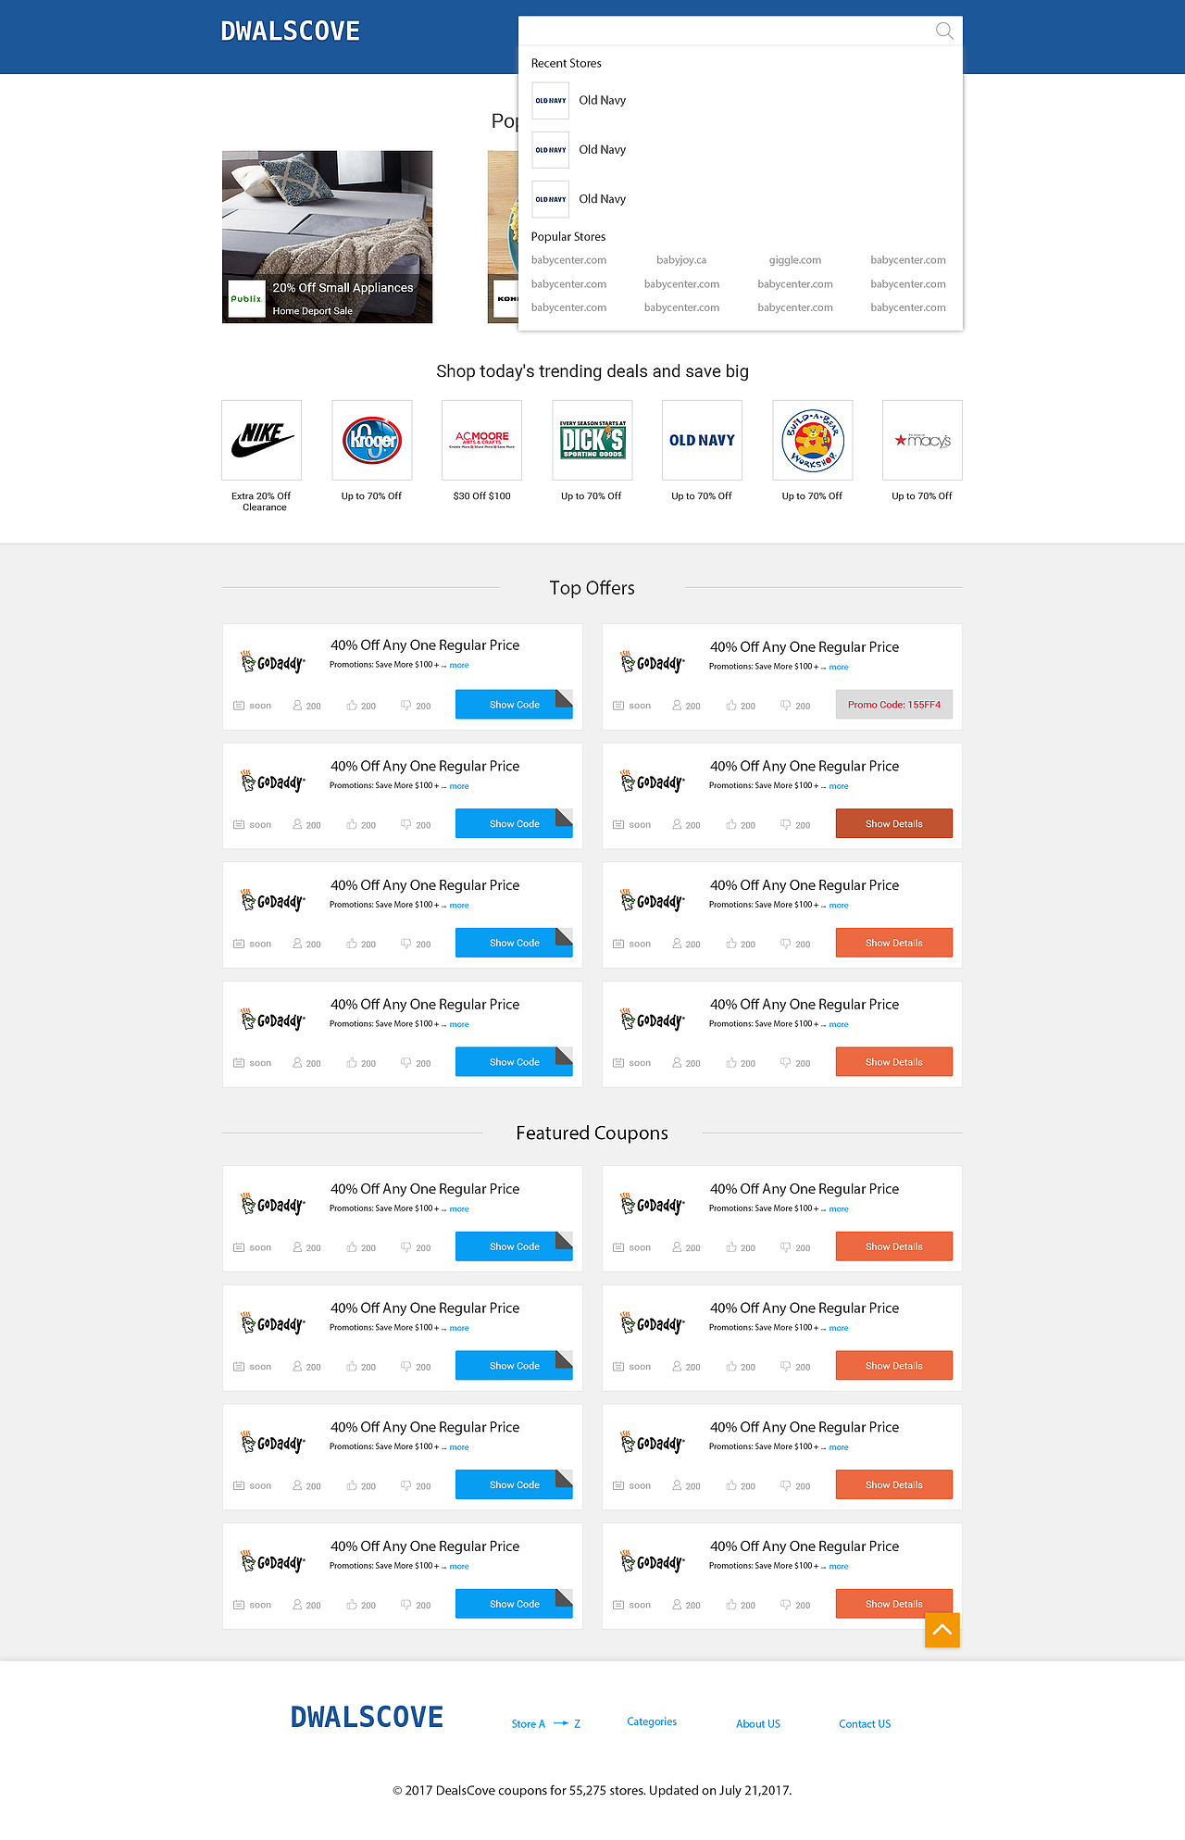Open the Nike trending deal logo

pyautogui.click(x=262, y=440)
